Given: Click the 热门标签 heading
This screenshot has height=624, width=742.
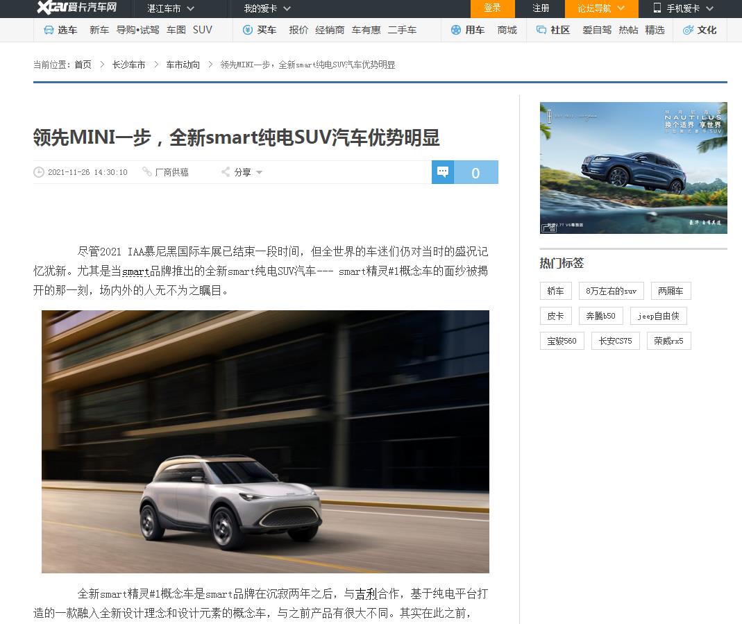Looking at the screenshot, I should (x=562, y=263).
